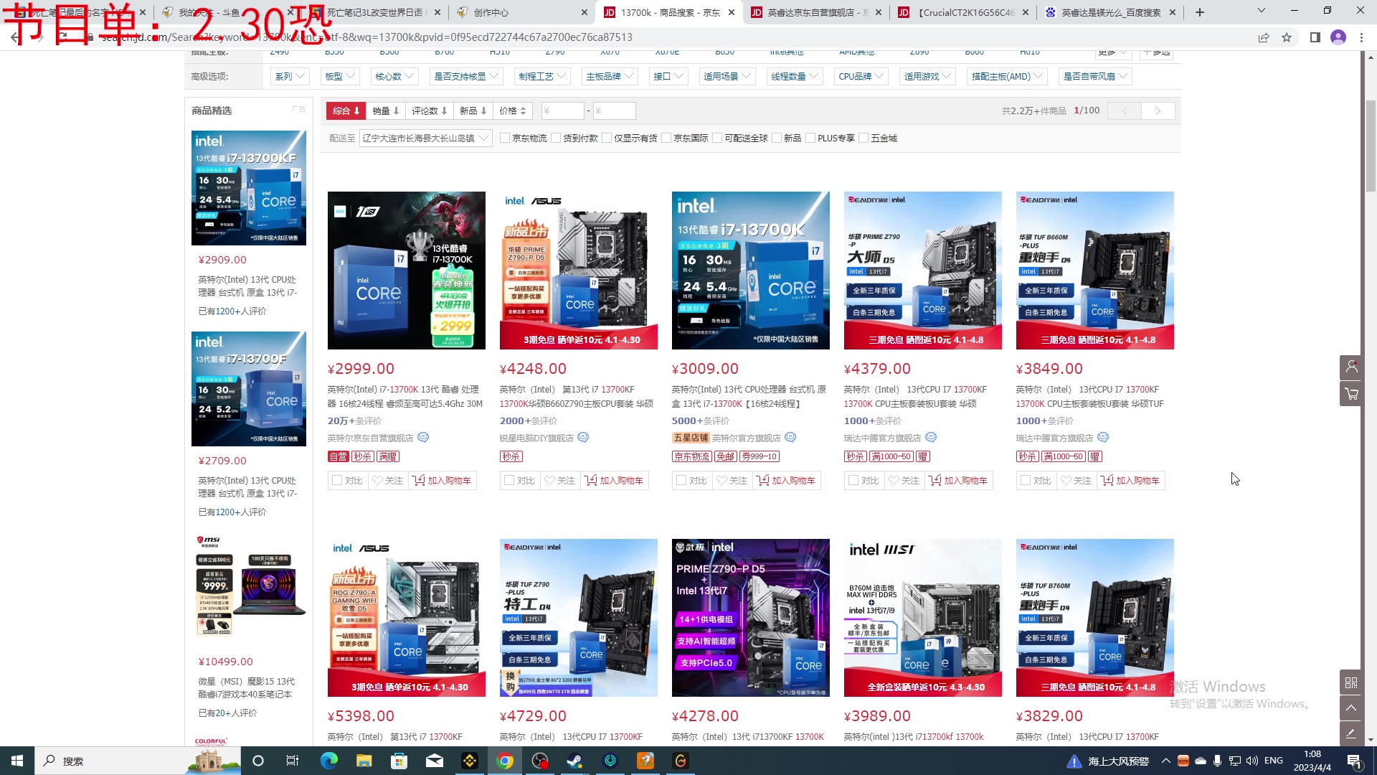Sort results by 综合

(346, 111)
